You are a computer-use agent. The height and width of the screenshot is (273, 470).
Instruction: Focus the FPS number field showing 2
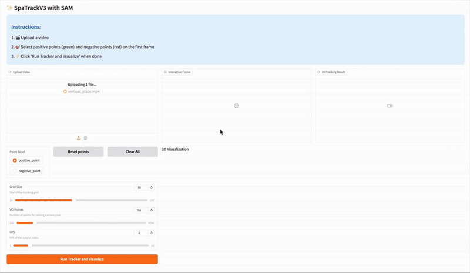tap(140, 232)
